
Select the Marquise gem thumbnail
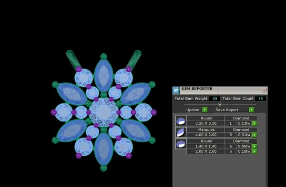pyautogui.click(x=181, y=132)
